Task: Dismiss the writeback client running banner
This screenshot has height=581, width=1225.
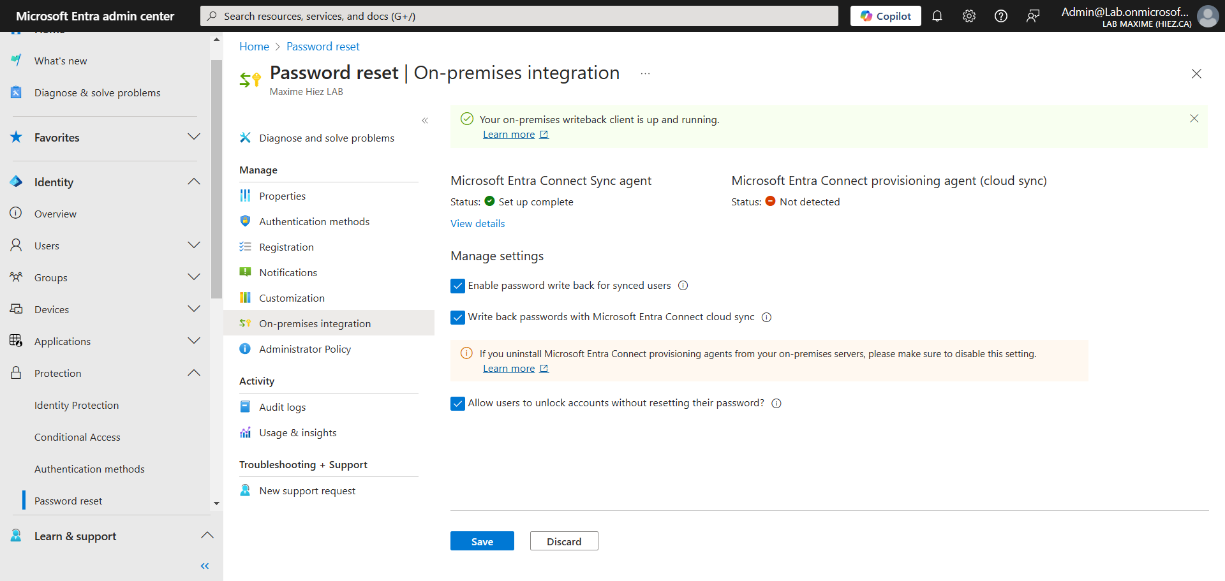Action: pos(1194,119)
